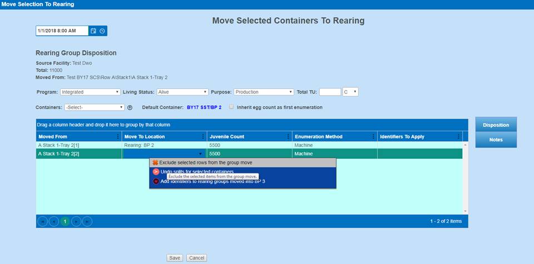Select Add identifiers to rearing groups option

[211, 181]
